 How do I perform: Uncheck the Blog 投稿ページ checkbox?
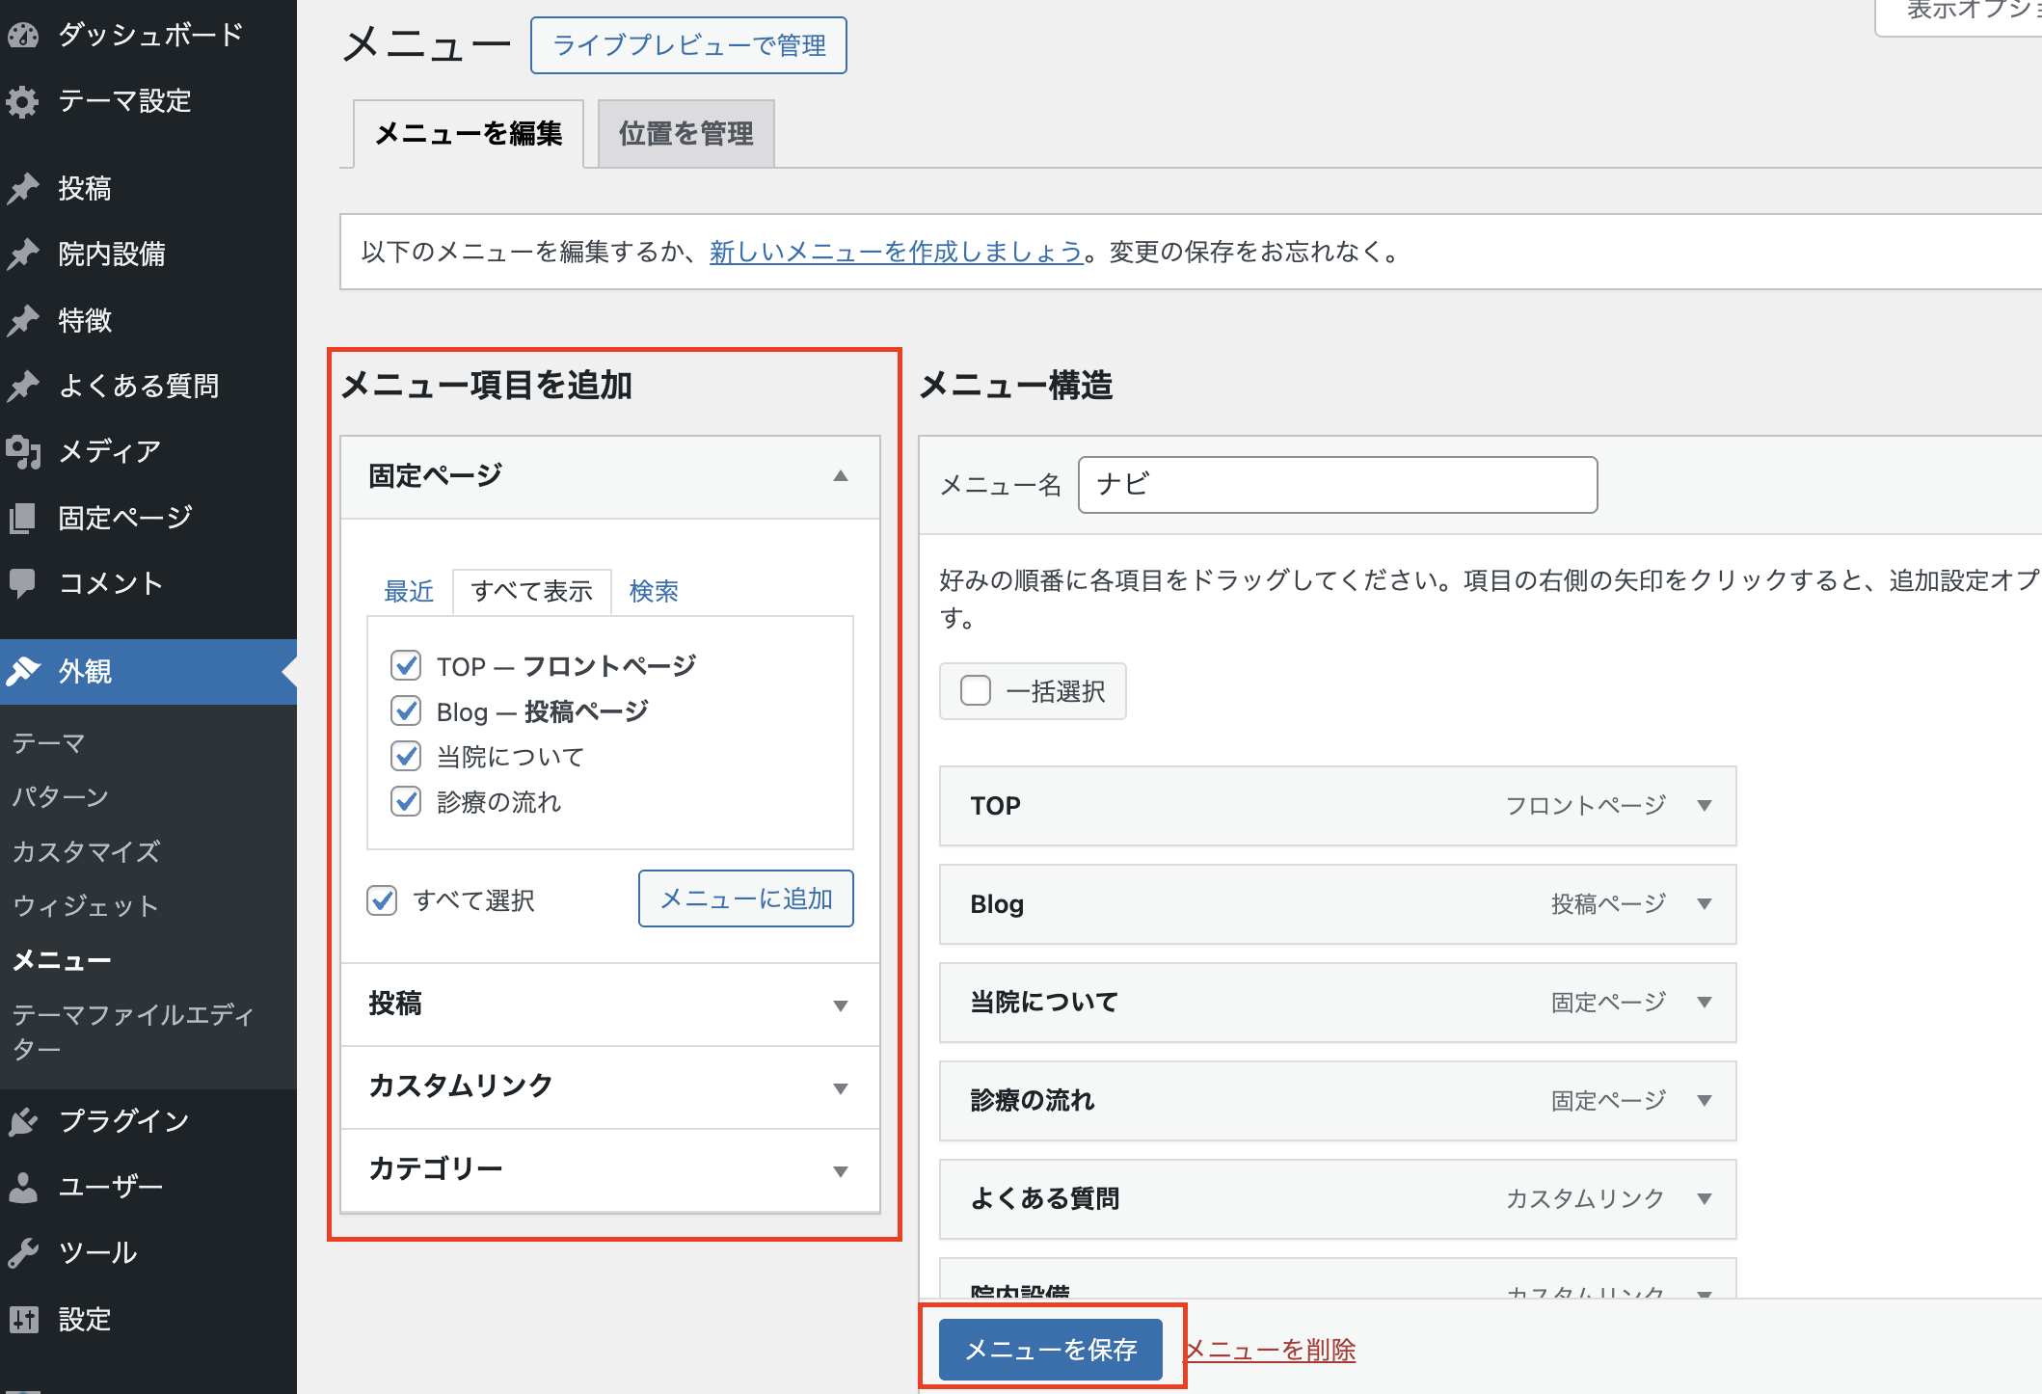tap(406, 711)
